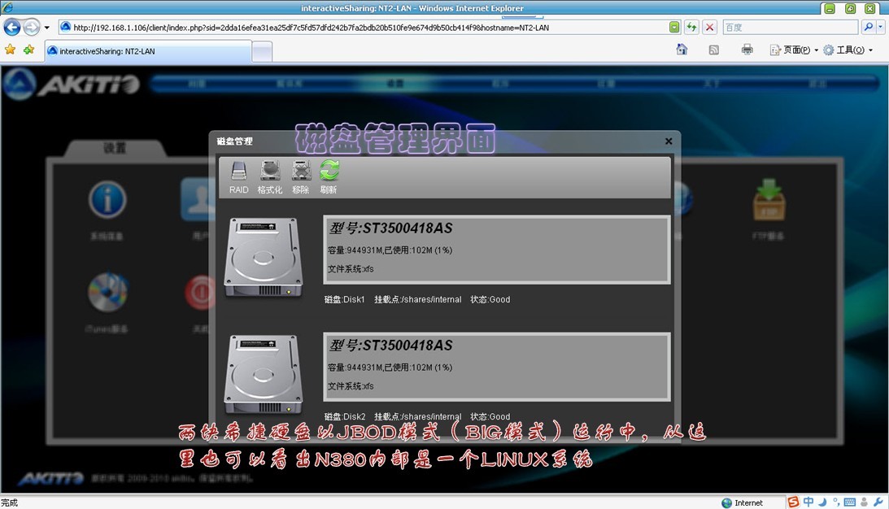Click the URL address bar
Viewport: 889px width, 509px height.
coord(363,27)
